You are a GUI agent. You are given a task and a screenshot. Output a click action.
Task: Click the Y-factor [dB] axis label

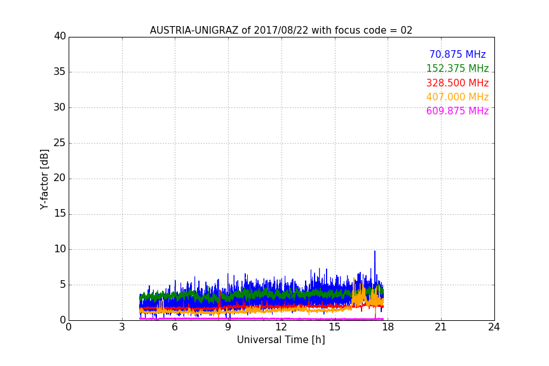click(x=44, y=179)
